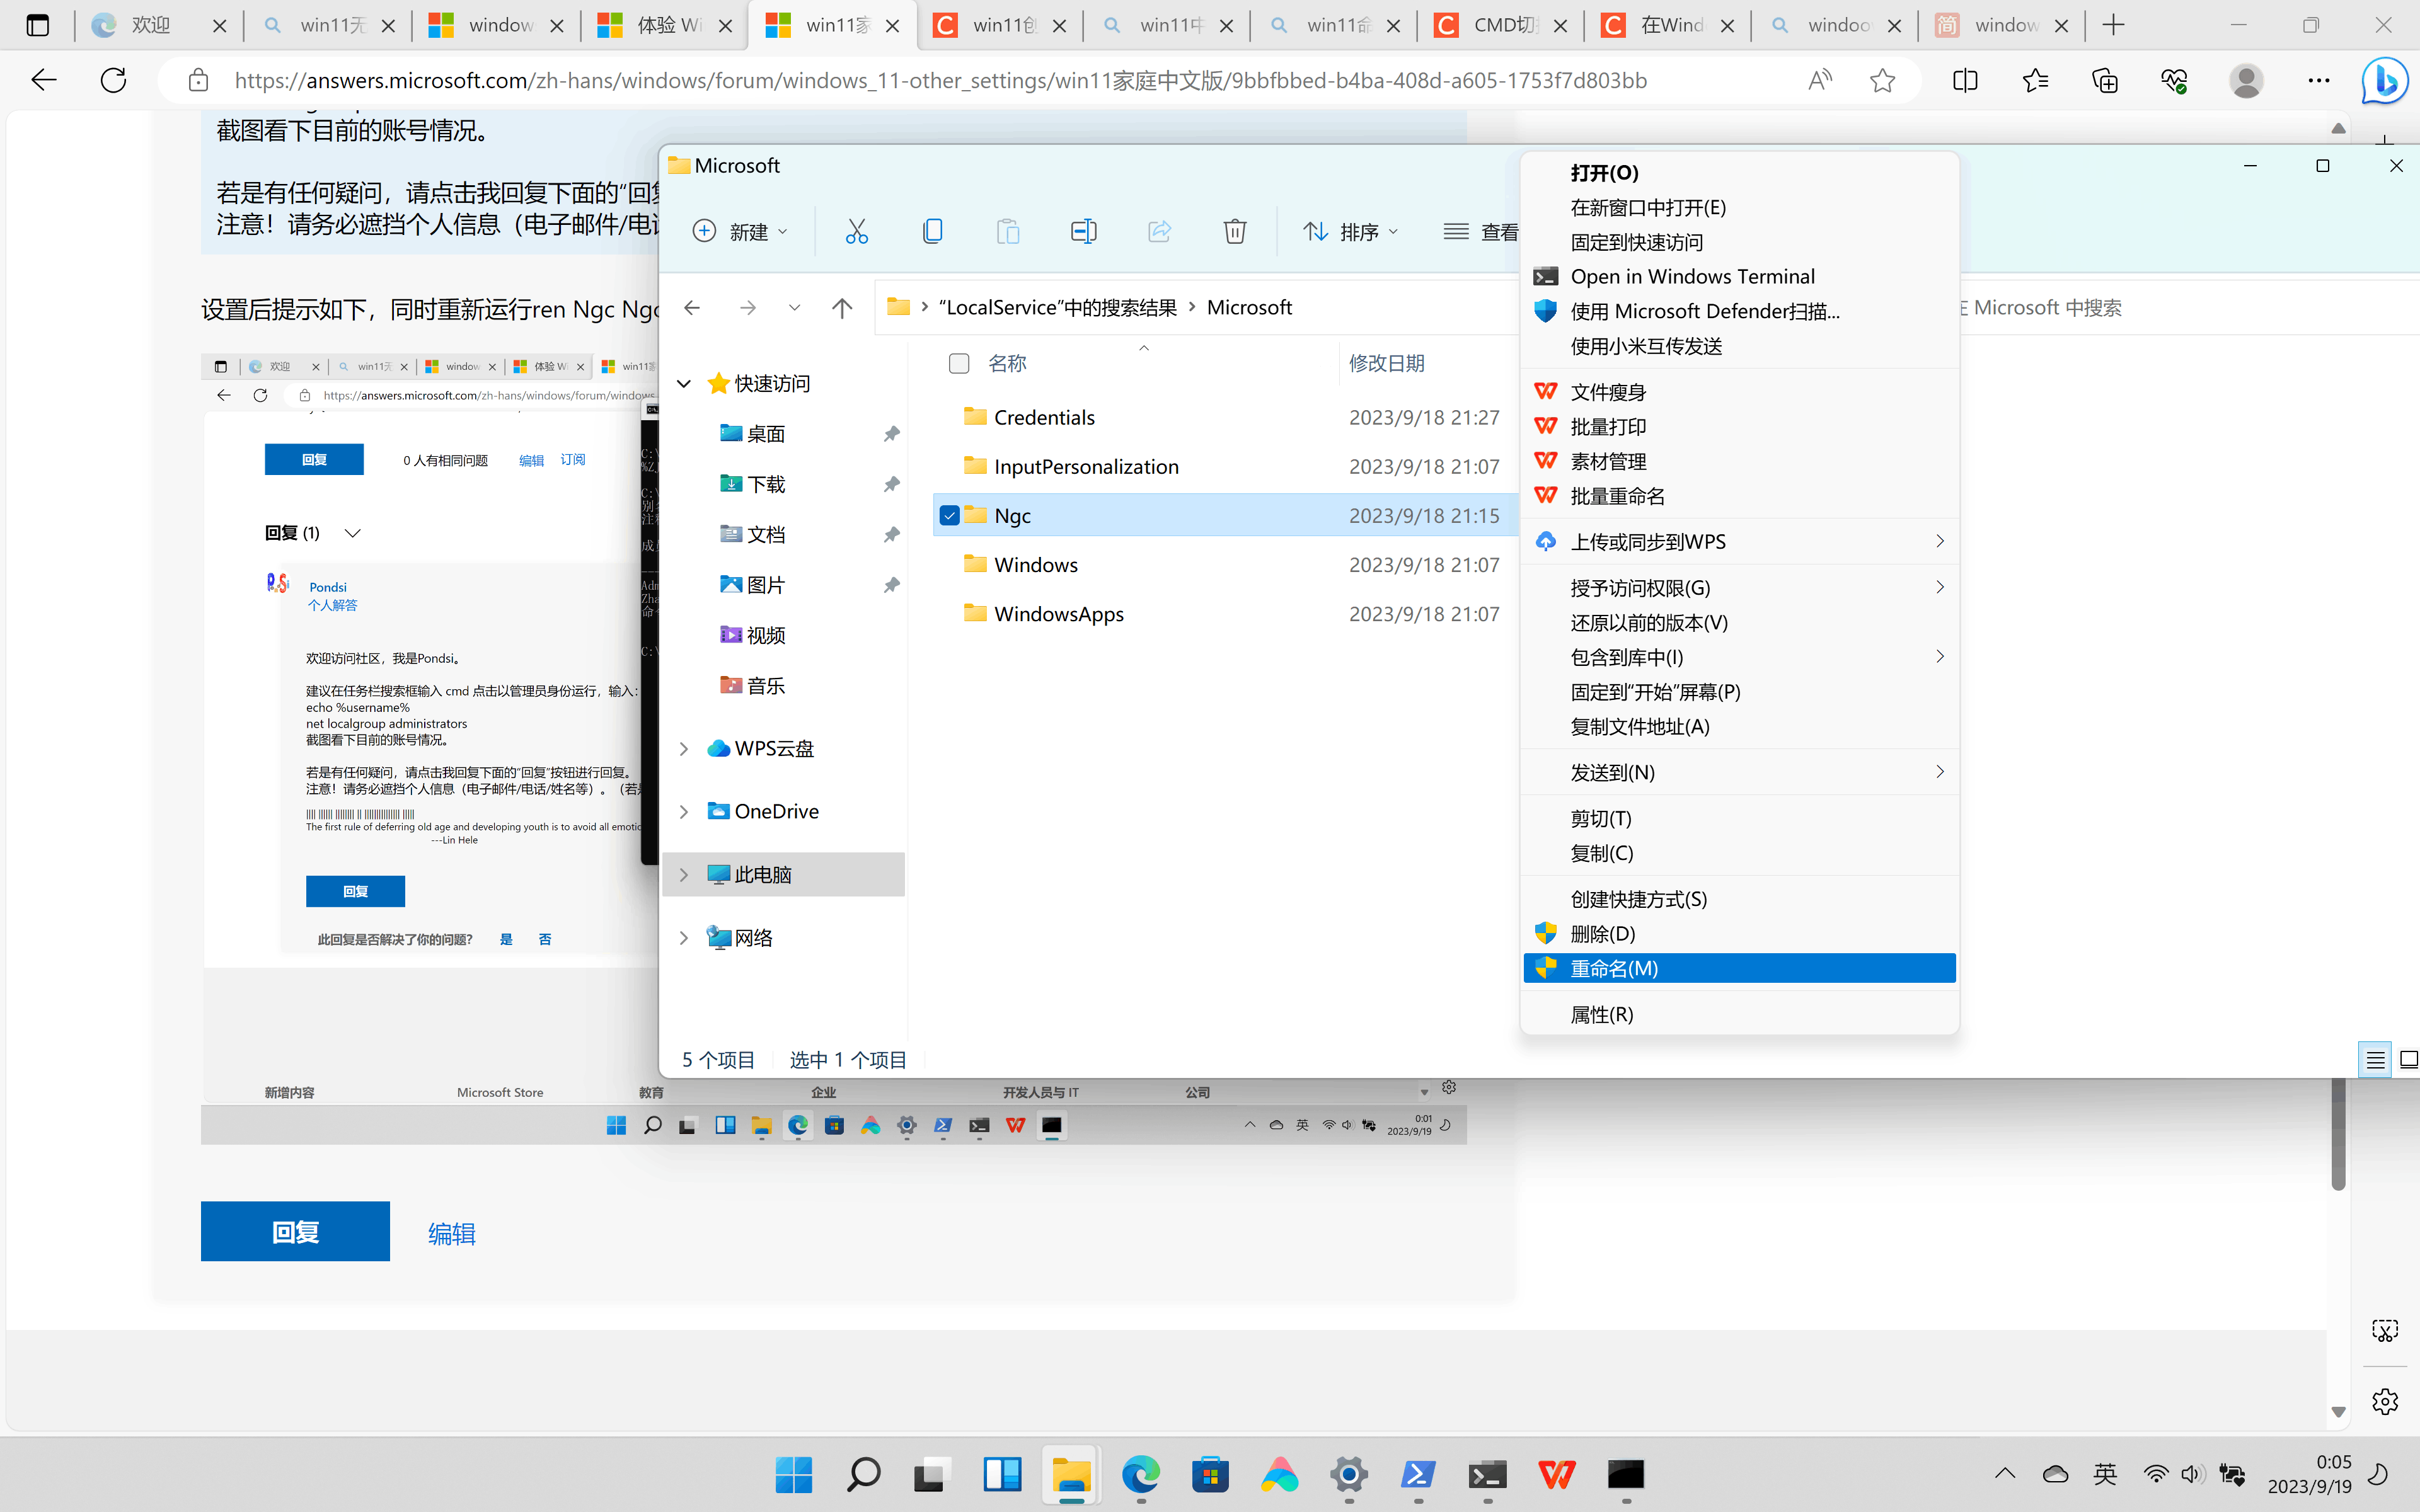Open the 排序 sort dropdown
2420x1512 pixels.
[1350, 231]
